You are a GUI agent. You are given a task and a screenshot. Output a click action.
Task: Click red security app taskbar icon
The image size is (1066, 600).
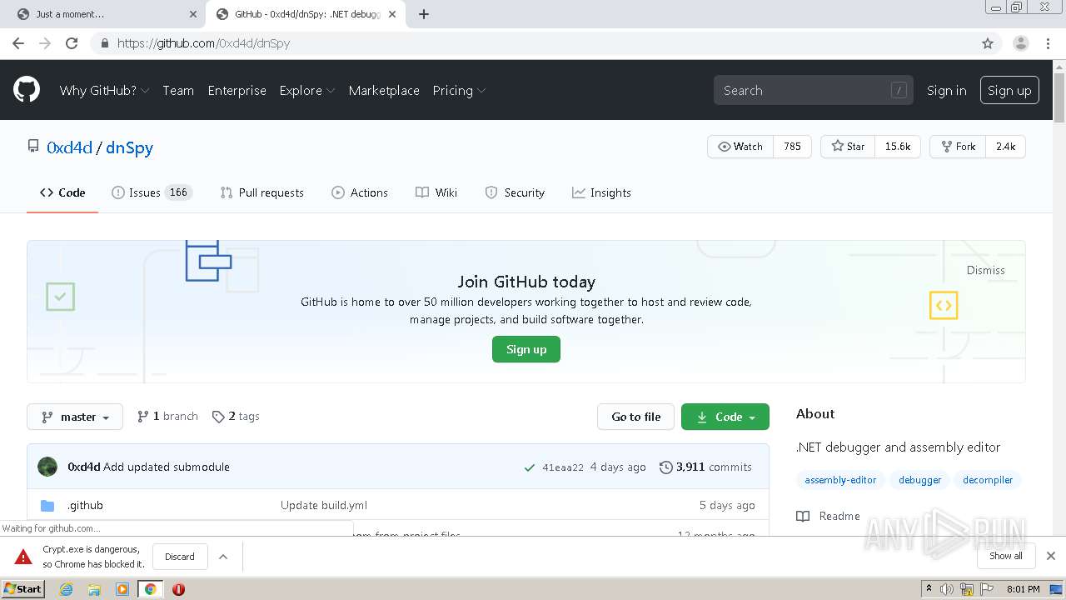[x=178, y=589]
